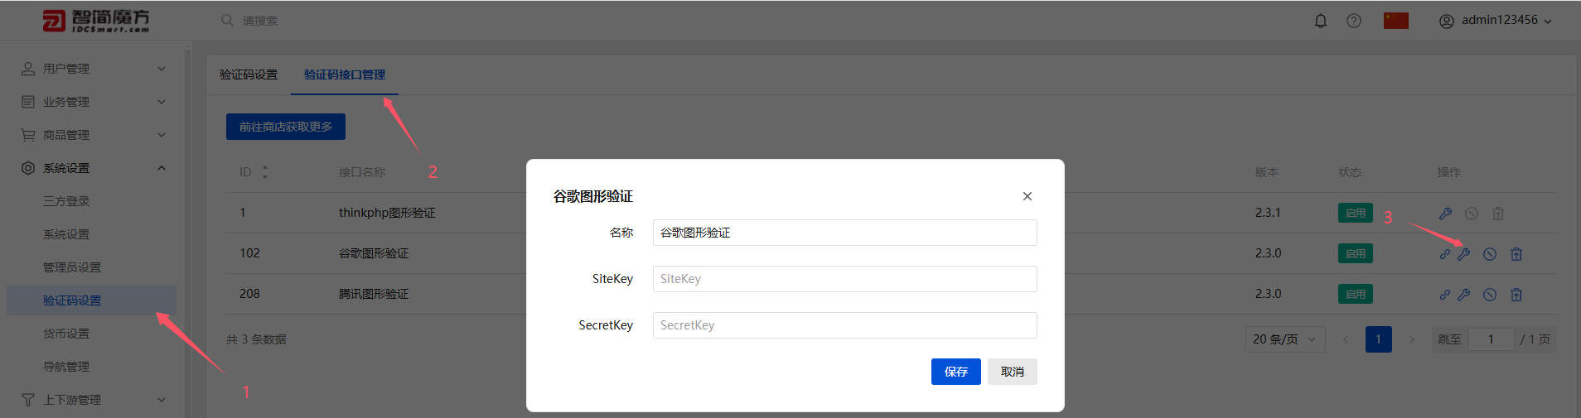Collapse the 系统设置 sidebar group
Image resolution: width=1581 pixels, height=418 pixels.
tap(91, 168)
